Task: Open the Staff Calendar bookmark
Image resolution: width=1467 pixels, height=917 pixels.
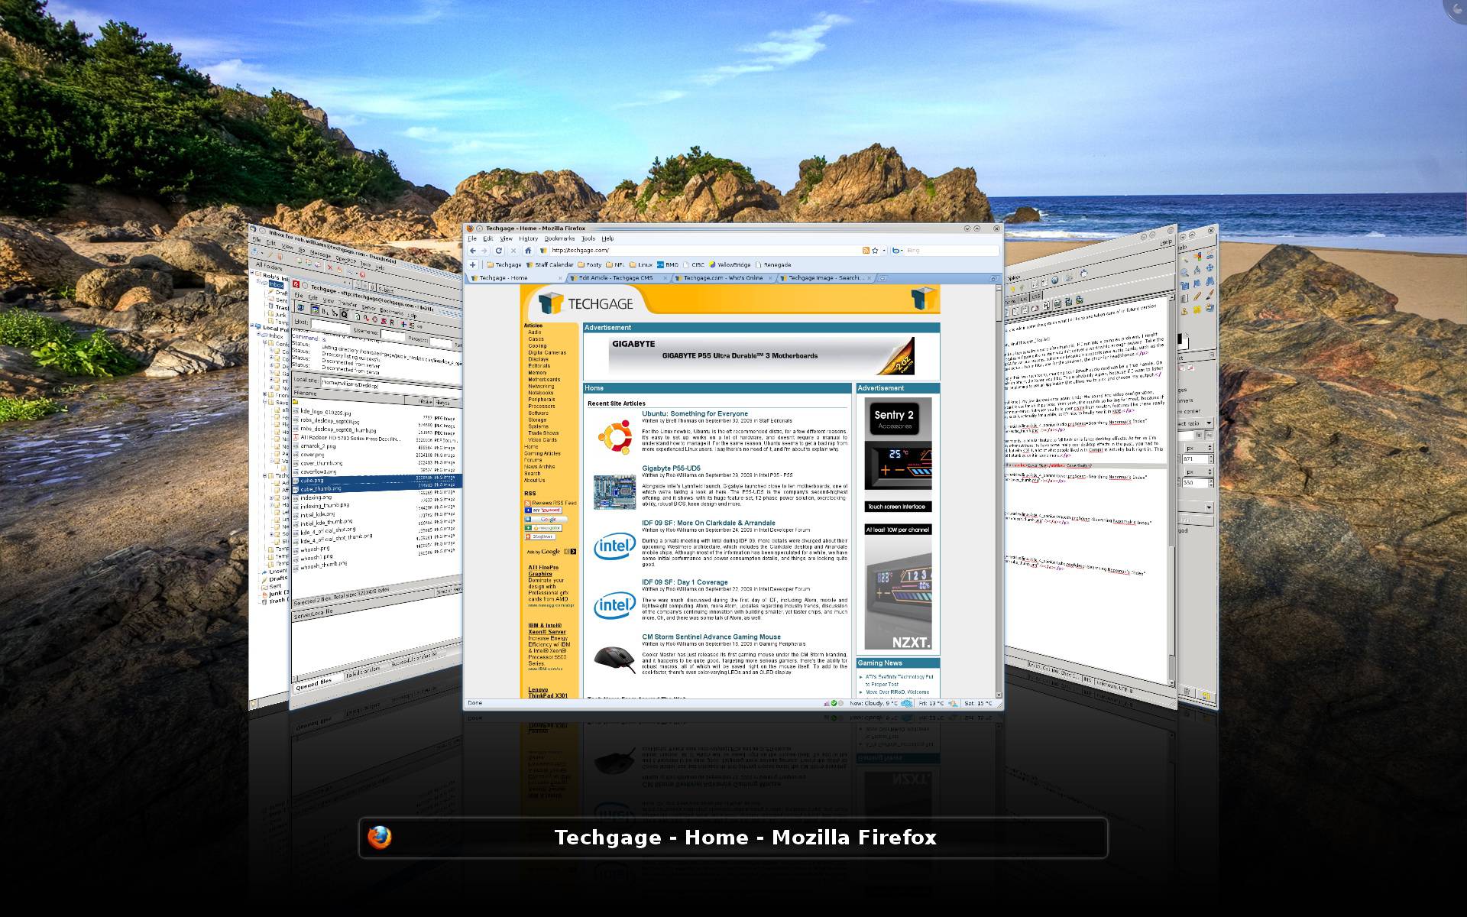Action: click(x=549, y=265)
